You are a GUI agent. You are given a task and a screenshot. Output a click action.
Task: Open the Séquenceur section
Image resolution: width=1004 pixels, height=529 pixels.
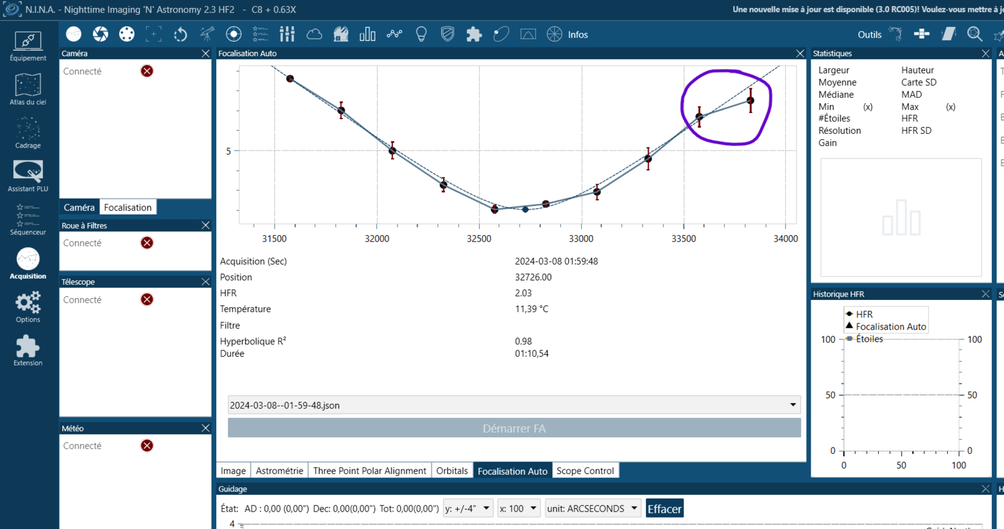[x=28, y=220]
